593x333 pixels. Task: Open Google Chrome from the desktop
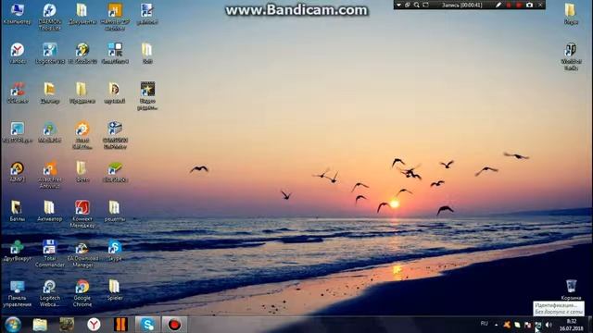coord(82,293)
